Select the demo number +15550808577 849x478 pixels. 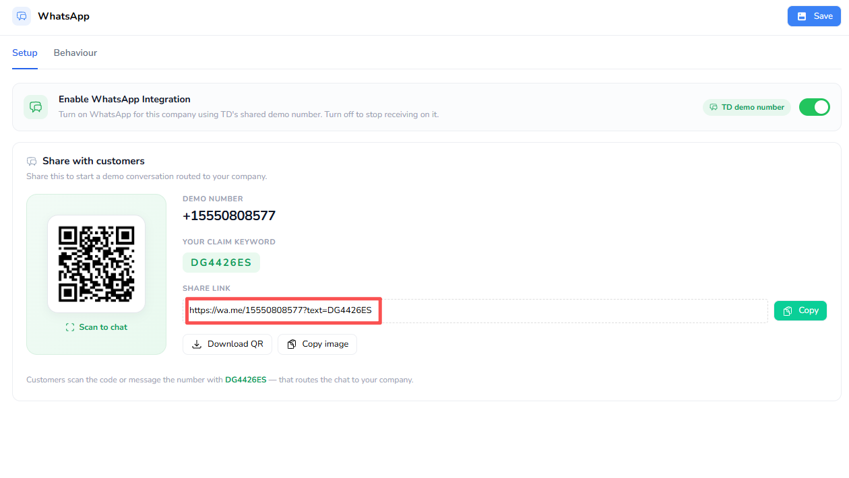click(229, 216)
